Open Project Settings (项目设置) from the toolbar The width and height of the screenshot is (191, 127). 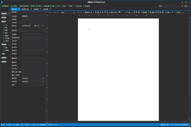click(44, 6)
